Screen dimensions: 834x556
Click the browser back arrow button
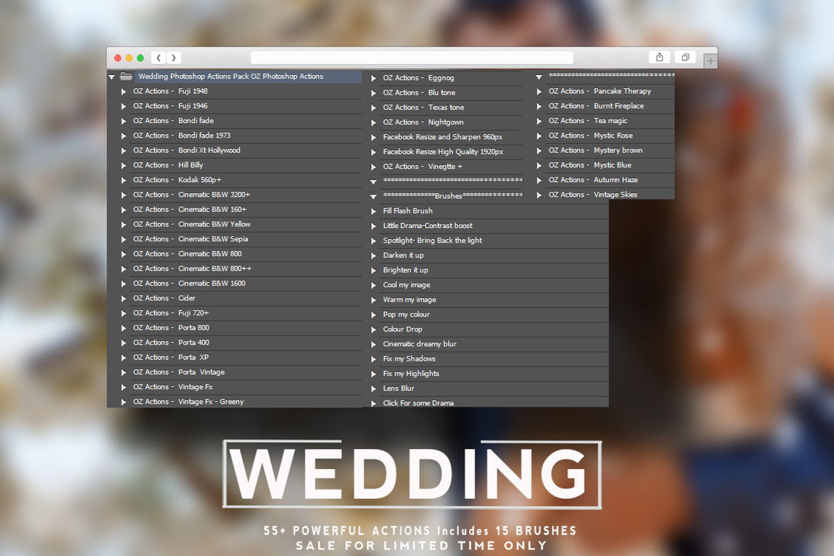coord(159,58)
